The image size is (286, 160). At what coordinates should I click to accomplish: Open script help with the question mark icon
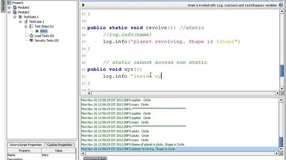[x=281, y=5]
